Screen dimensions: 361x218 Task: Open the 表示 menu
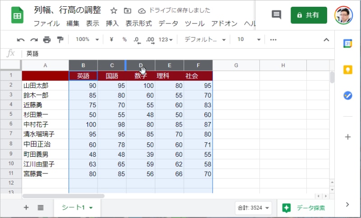(93, 23)
